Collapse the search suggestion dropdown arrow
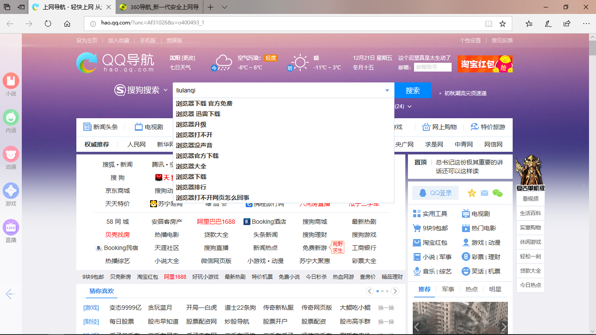This screenshot has width=596, height=335. (x=387, y=91)
